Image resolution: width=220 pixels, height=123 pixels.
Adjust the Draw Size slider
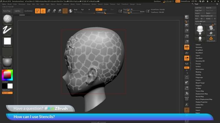[x=134, y=12]
